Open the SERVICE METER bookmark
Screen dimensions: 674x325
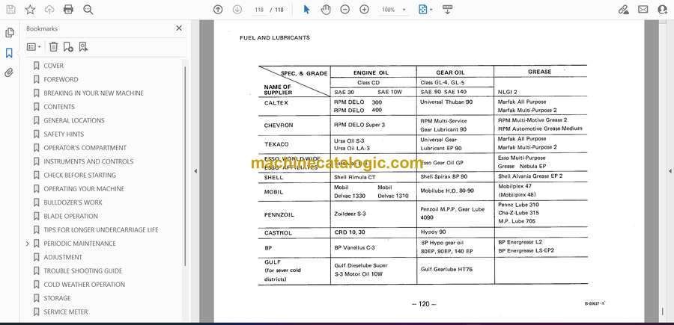[65, 312]
